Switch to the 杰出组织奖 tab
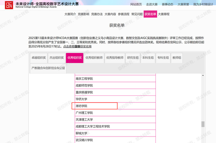The height and width of the screenshot is (143, 216). [56, 58]
